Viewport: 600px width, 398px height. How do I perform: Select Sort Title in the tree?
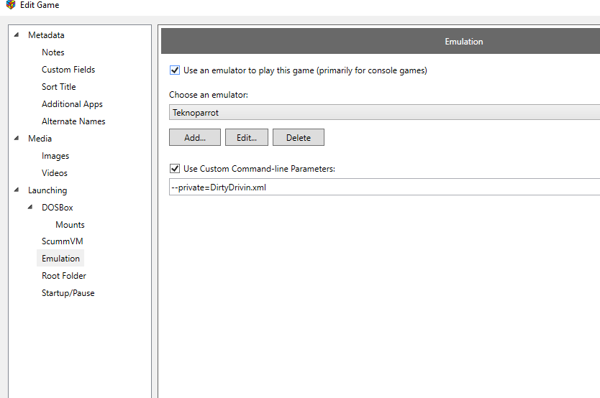click(x=58, y=87)
